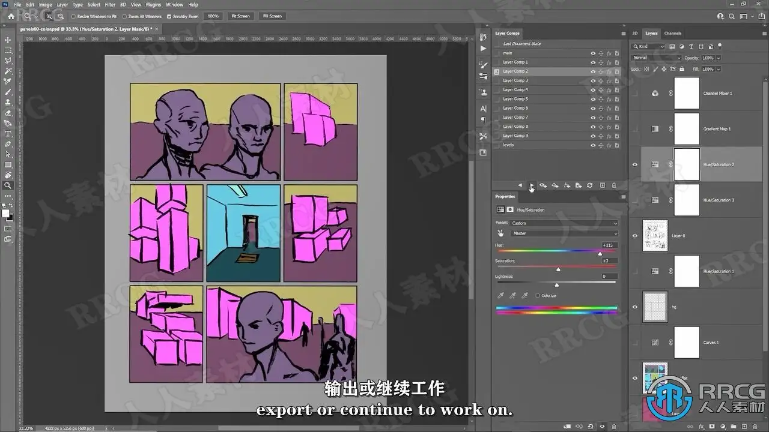Choose Zoom In mode in options bar
769x432 pixels.
click(49, 16)
